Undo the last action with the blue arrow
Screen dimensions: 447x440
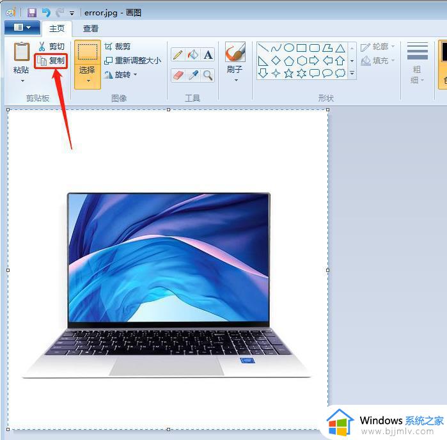coord(46,13)
